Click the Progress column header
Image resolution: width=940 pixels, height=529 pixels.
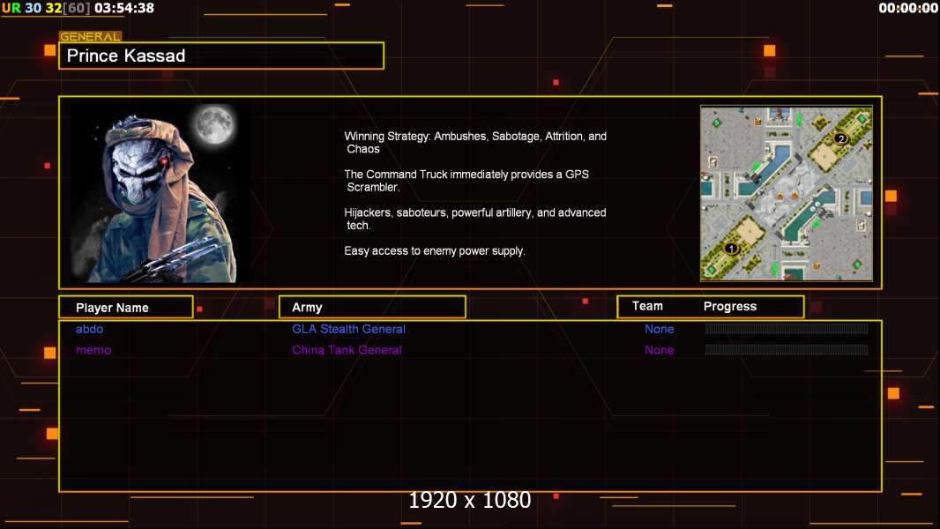point(730,306)
